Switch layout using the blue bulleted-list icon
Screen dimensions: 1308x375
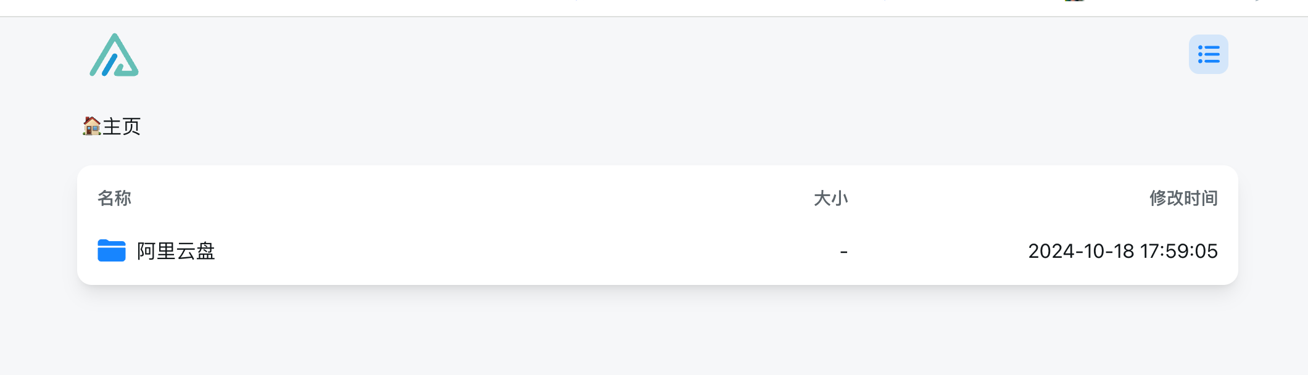coord(1208,54)
